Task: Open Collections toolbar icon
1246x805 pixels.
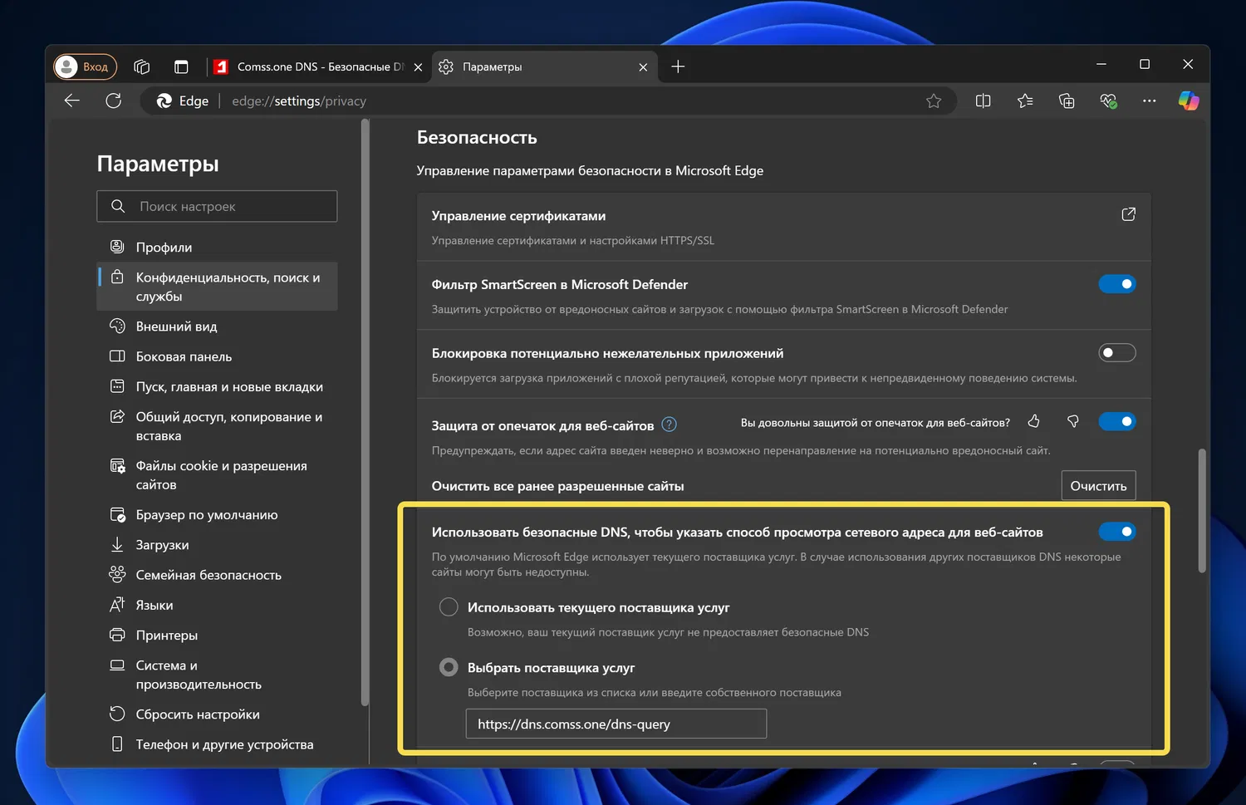Action: [1067, 101]
